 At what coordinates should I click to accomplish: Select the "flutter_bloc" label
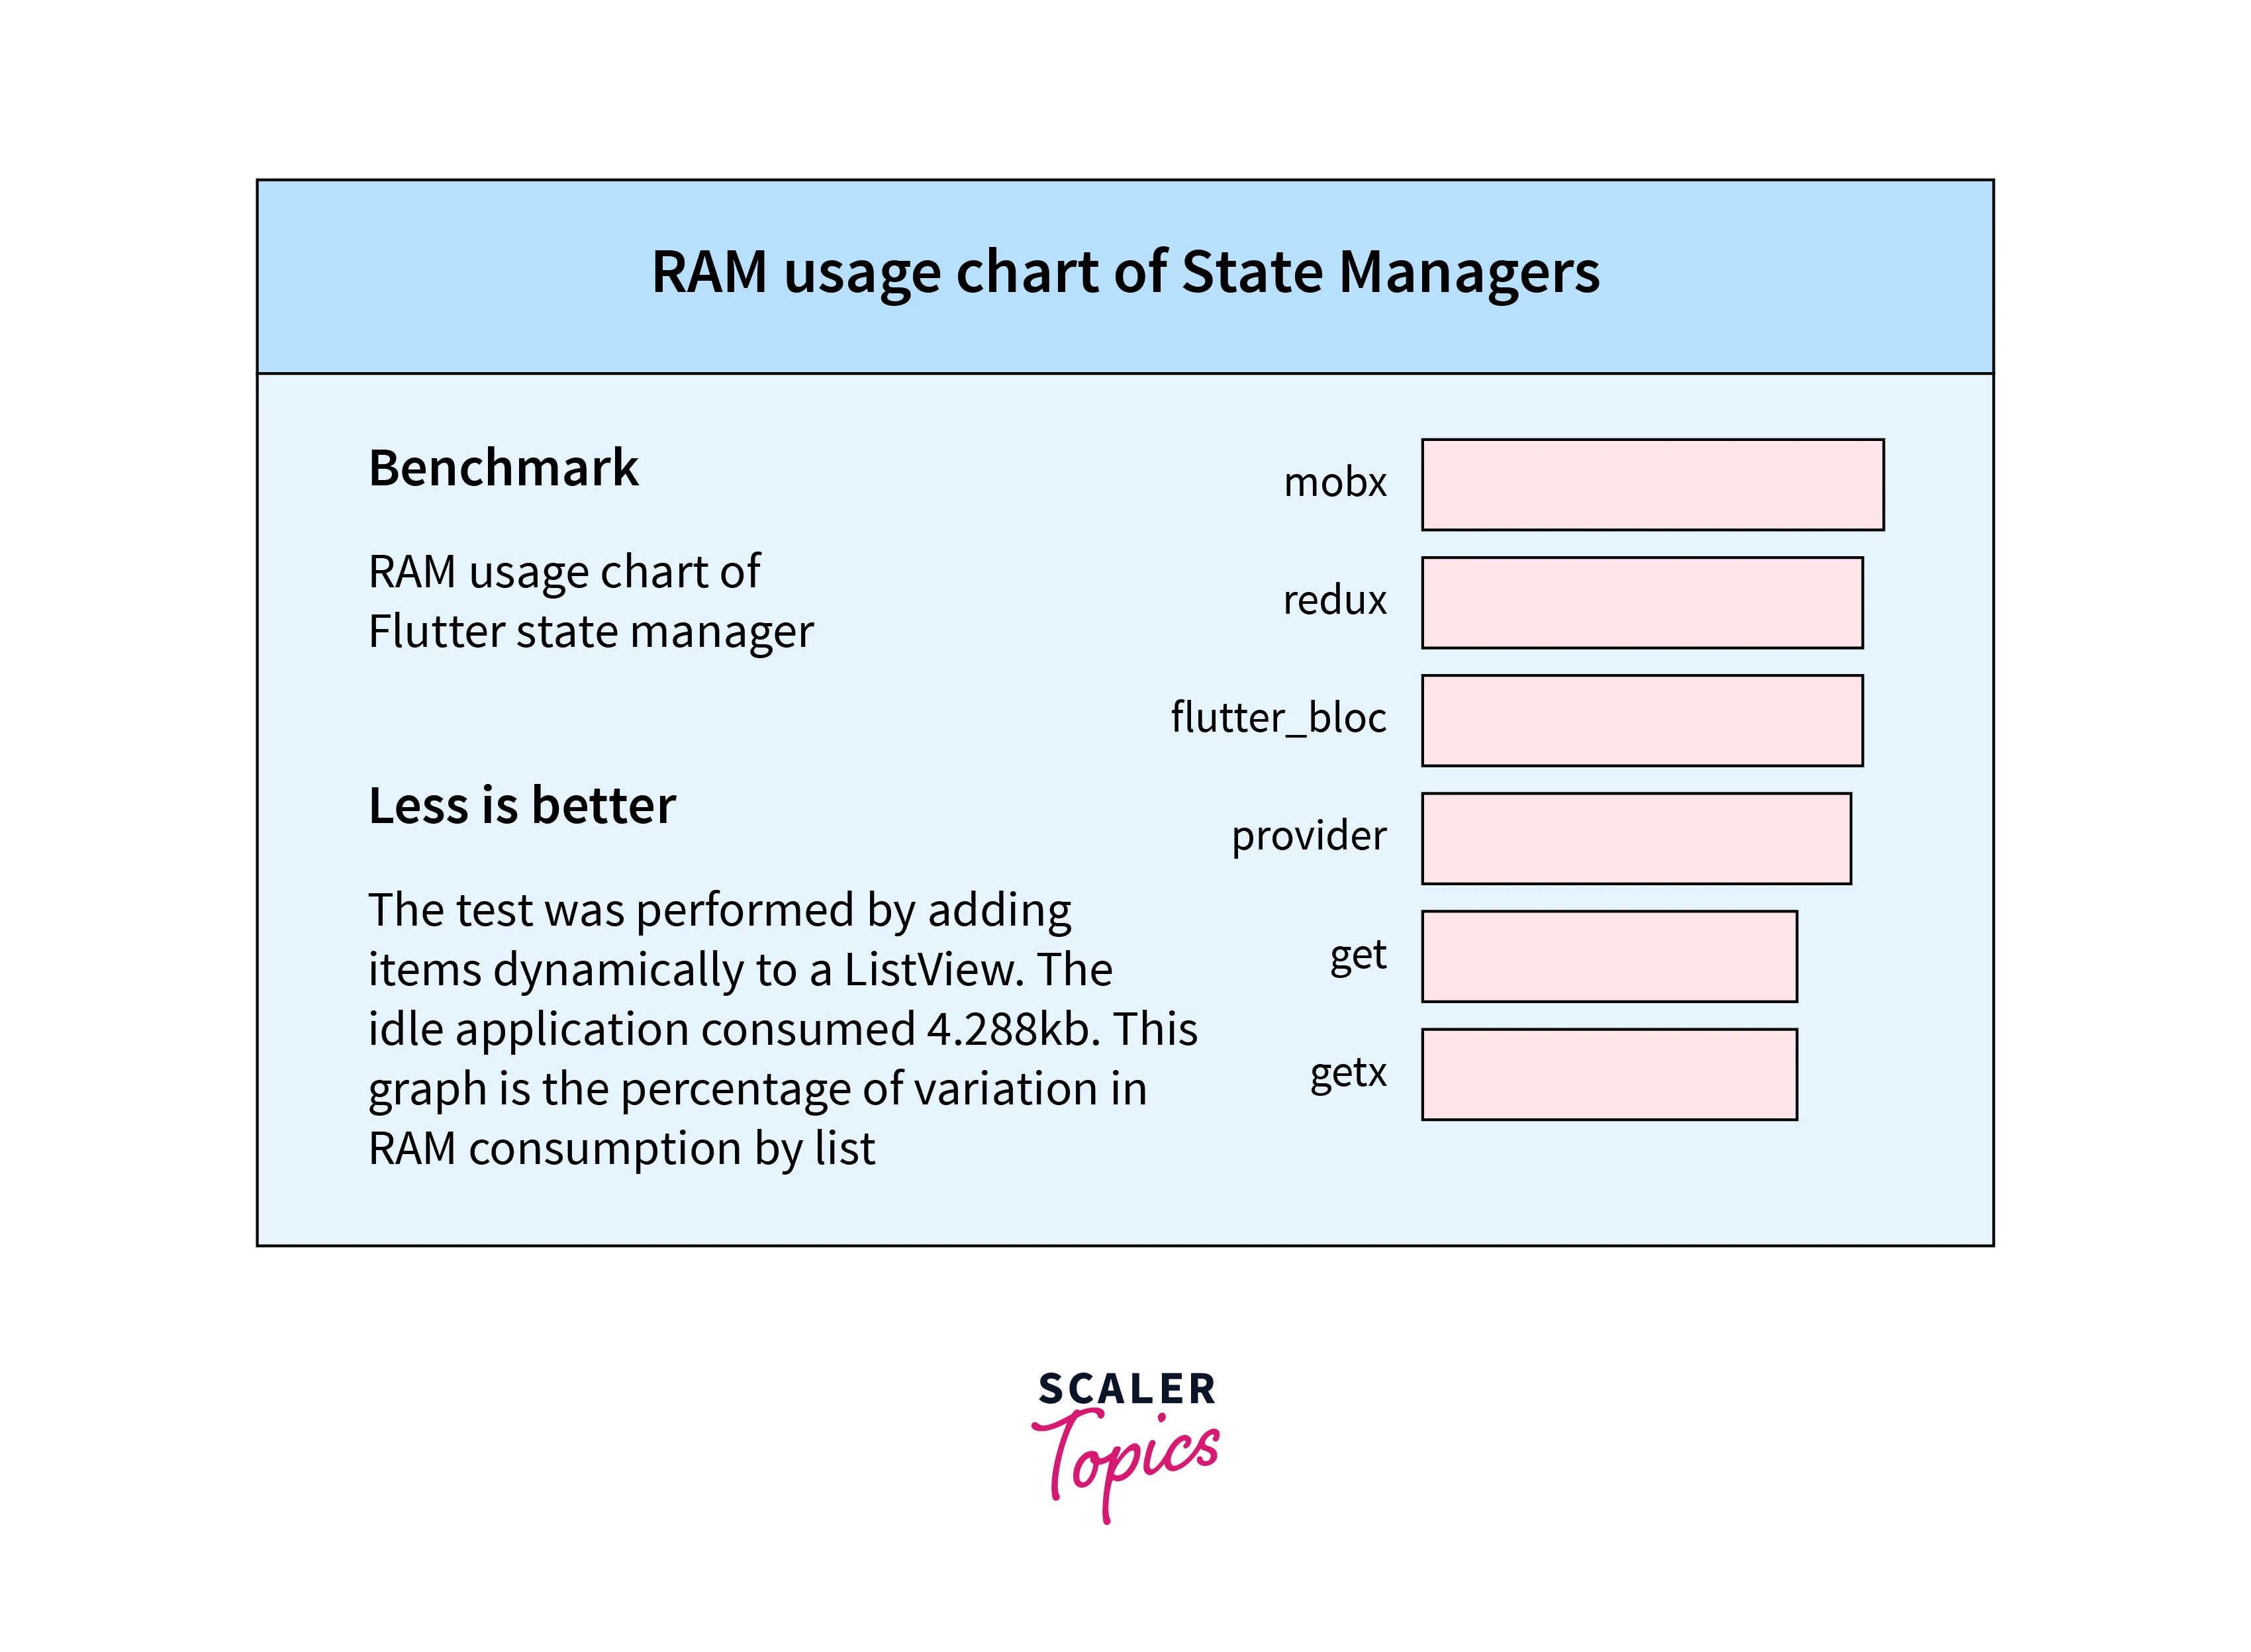coord(1277,718)
